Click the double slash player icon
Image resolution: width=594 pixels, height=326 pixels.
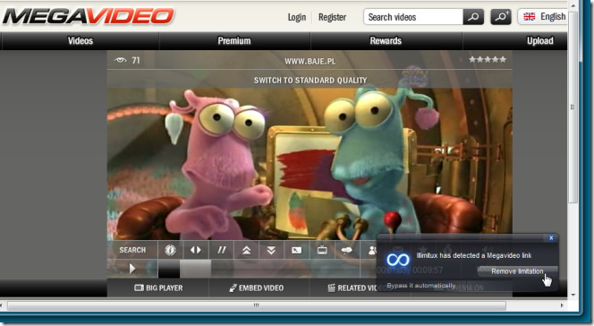pos(221,250)
